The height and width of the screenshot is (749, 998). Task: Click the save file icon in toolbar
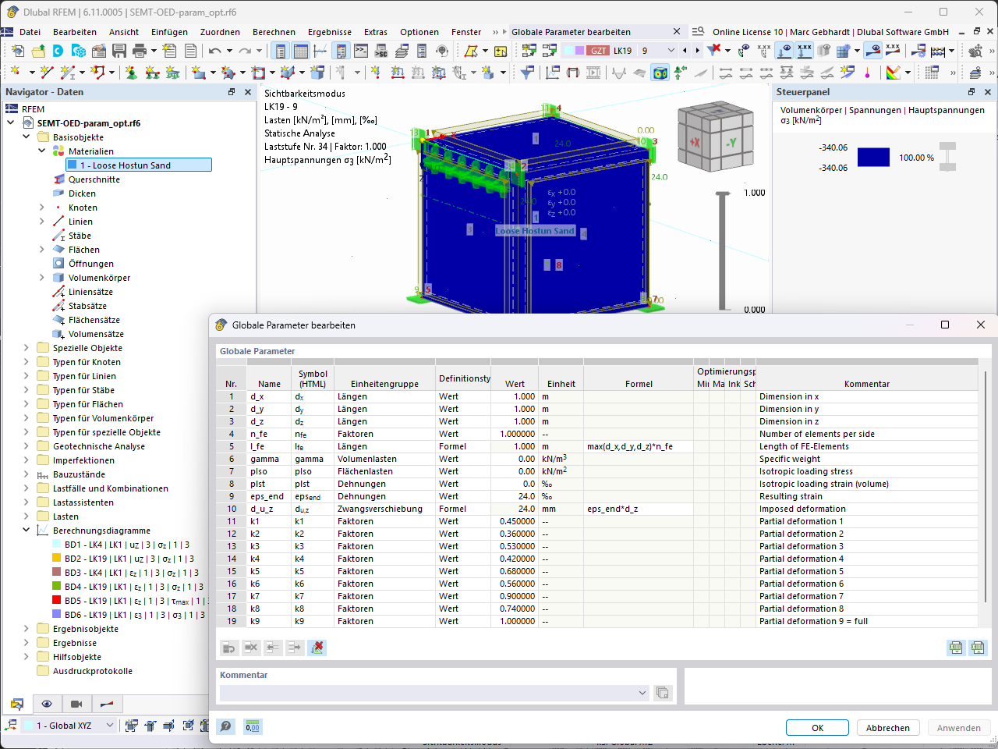click(x=119, y=51)
